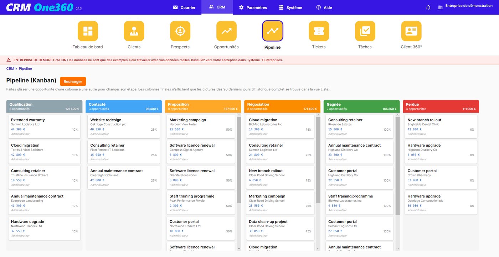Open the Tickets module icon
The width and height of the screenshot is (499, 257).
coord(319,31)
